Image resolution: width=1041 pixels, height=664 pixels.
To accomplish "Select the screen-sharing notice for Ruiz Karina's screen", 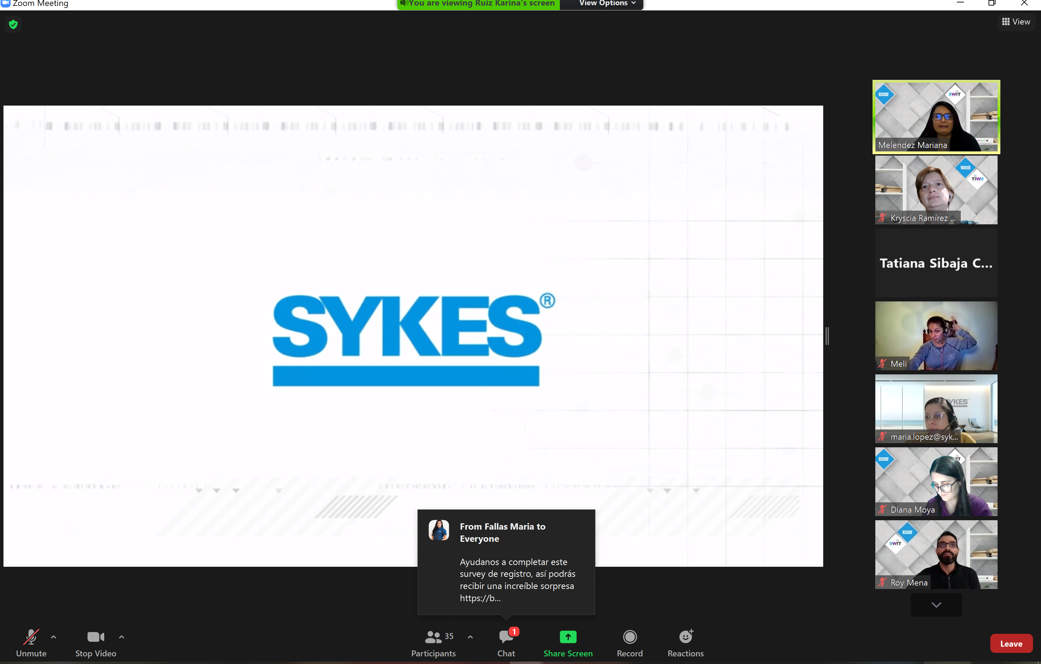I will pos(479,3).
